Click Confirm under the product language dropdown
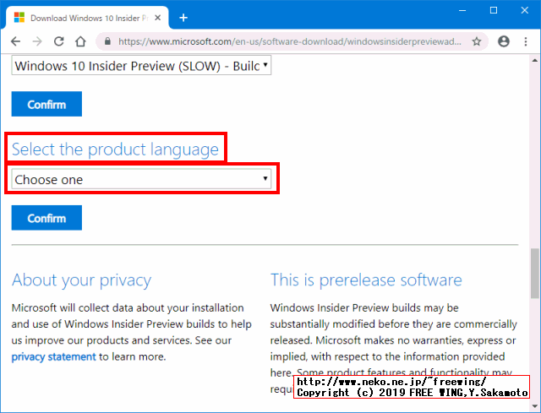Image resolution: width=541 pixels, height=413 pixels. click(x=46, y=218)
